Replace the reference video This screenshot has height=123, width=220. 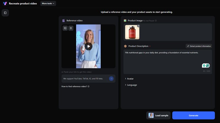(65, 28)
